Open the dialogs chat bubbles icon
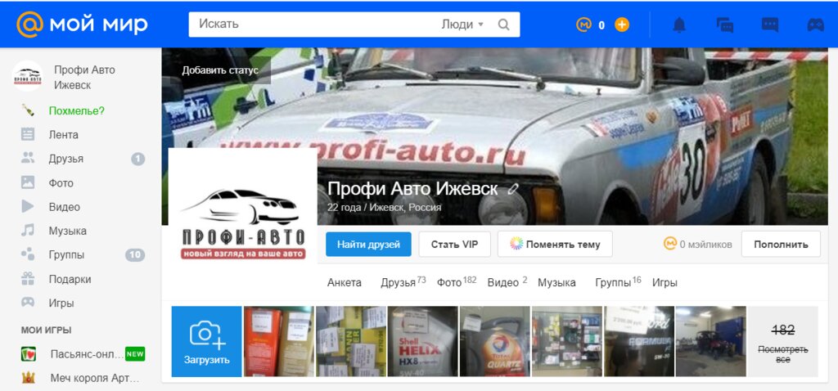 click(725, 25)
